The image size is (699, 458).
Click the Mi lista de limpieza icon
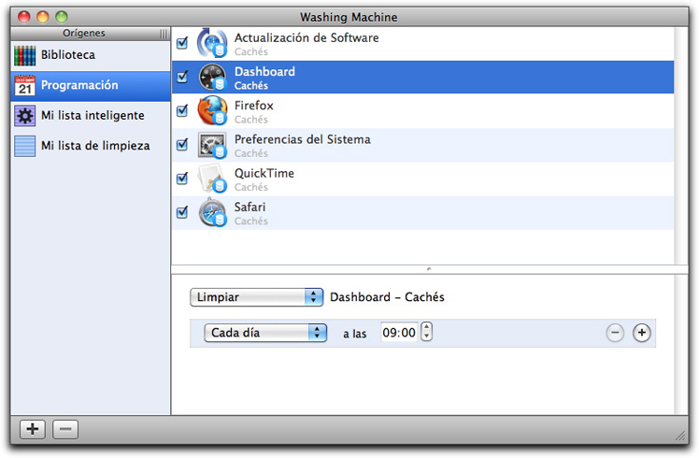25,146
